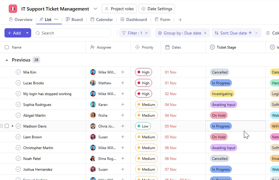Switch to the Form tab
Screen dimensions: 279x180
[x=163, y=19]
